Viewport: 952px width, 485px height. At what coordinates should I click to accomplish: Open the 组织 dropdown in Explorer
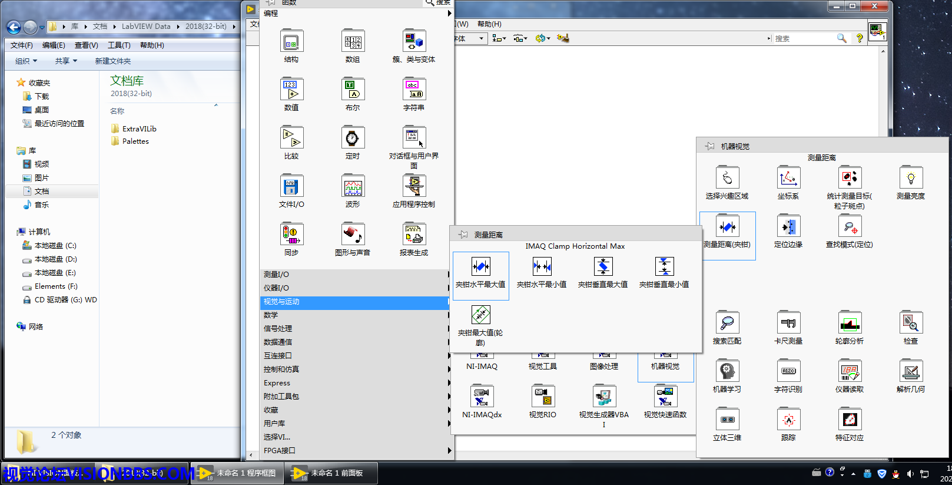(26, 61)
